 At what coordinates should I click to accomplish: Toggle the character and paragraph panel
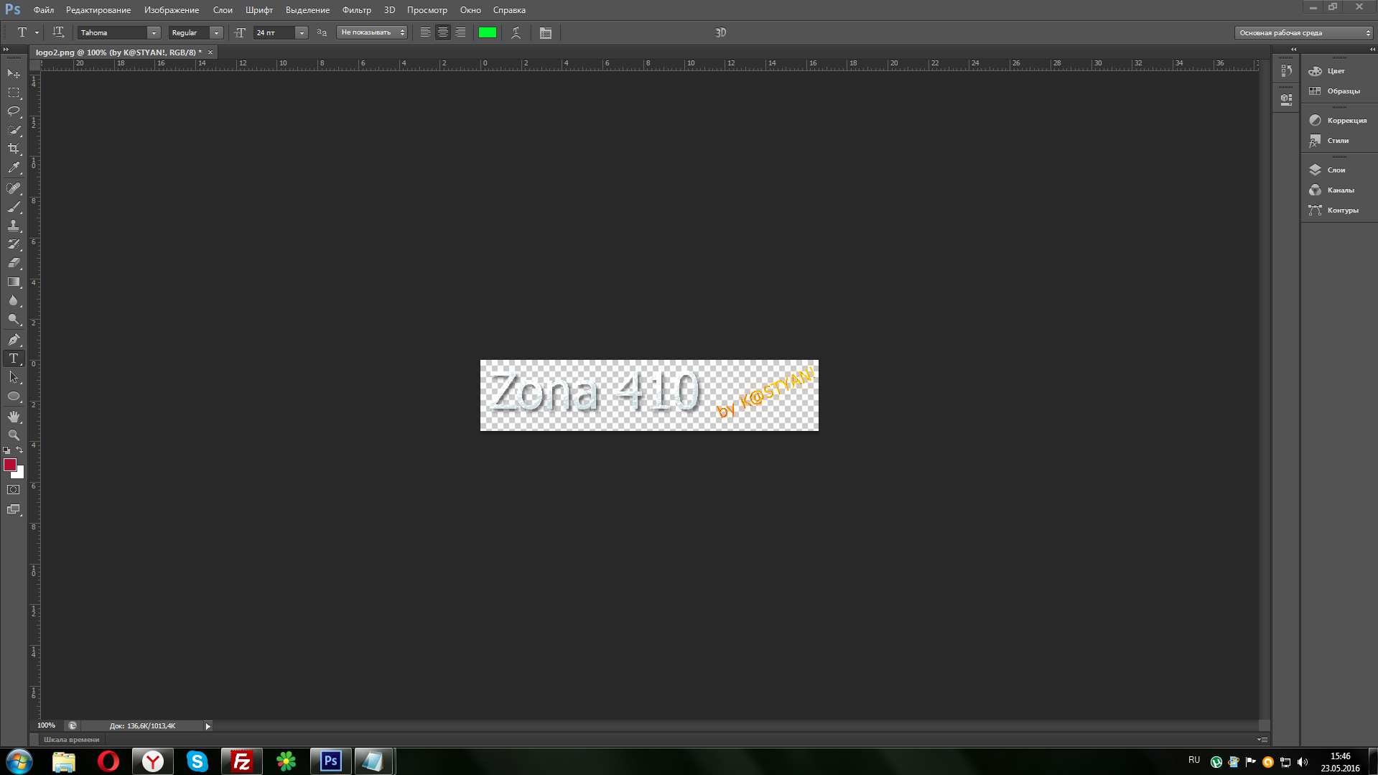pos(546,33)
